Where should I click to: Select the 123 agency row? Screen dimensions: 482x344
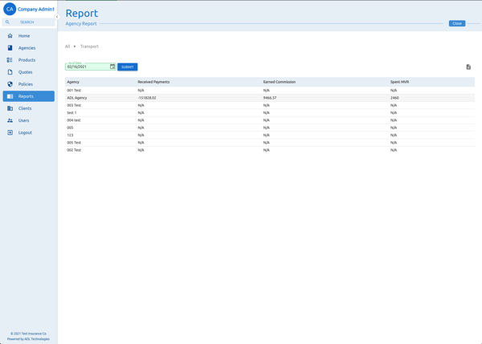(x=270, y=135)
